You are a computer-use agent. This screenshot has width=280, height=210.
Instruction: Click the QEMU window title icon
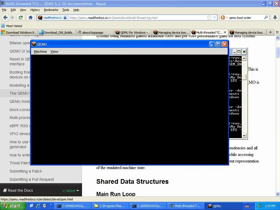click(34, 44)
